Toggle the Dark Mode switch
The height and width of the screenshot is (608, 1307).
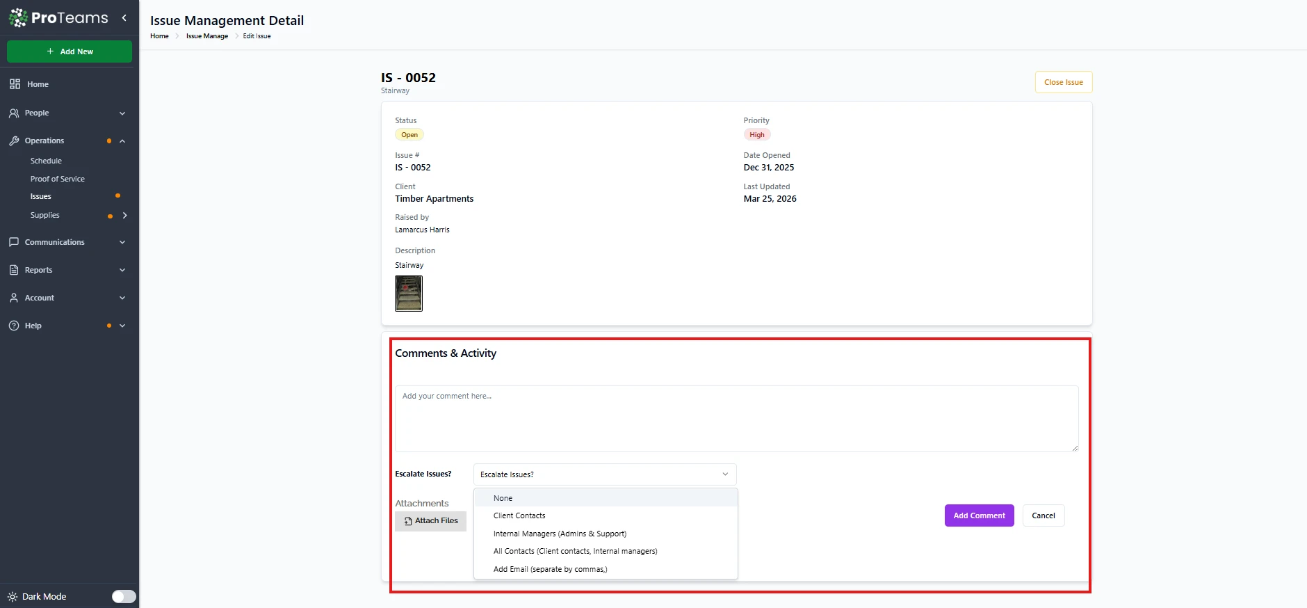124,596
